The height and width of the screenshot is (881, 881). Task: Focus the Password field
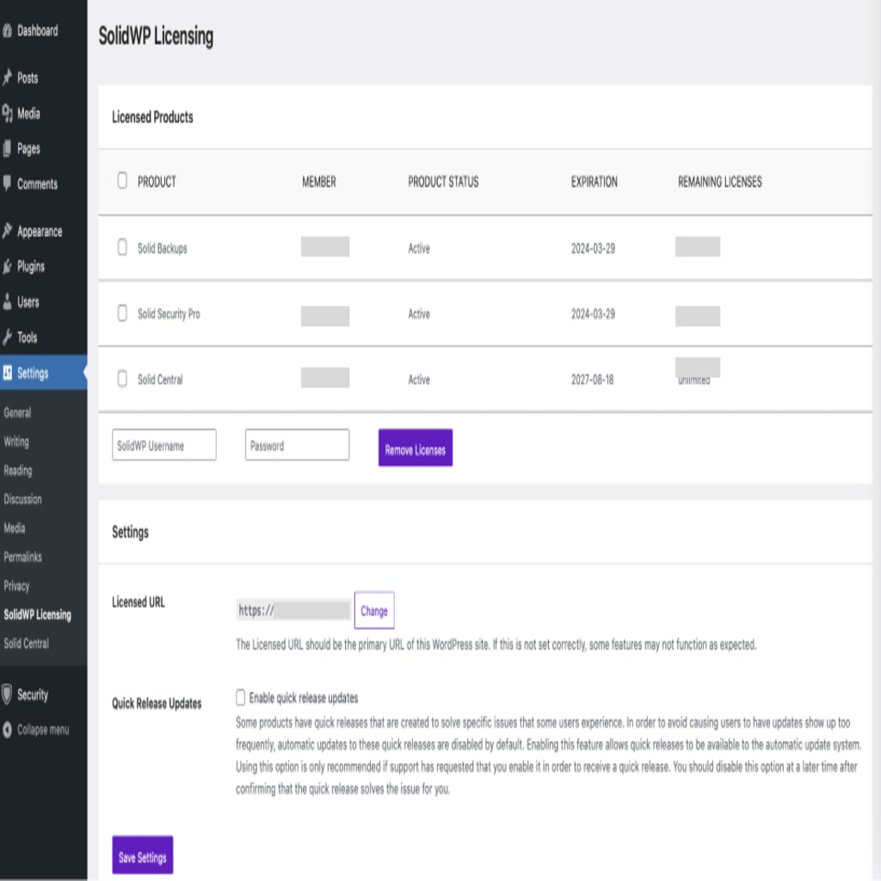[x=297, y=445]
